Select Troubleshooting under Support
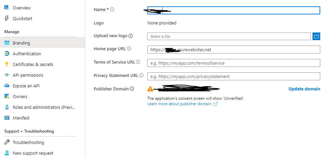This screenshot has width=336, height=158. [x=28, y=142]
